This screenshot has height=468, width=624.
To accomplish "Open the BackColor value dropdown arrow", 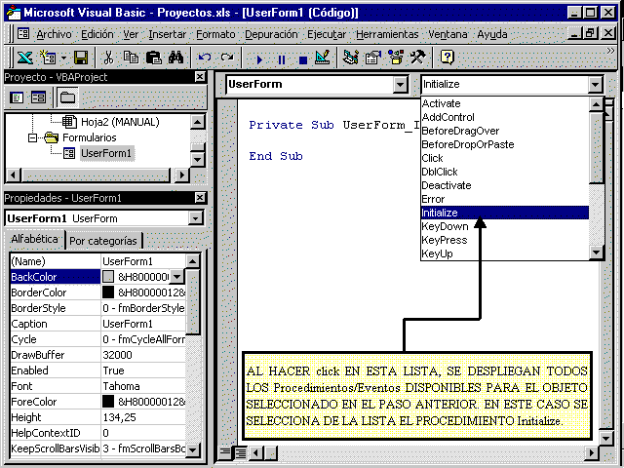I will pos(176,277).
